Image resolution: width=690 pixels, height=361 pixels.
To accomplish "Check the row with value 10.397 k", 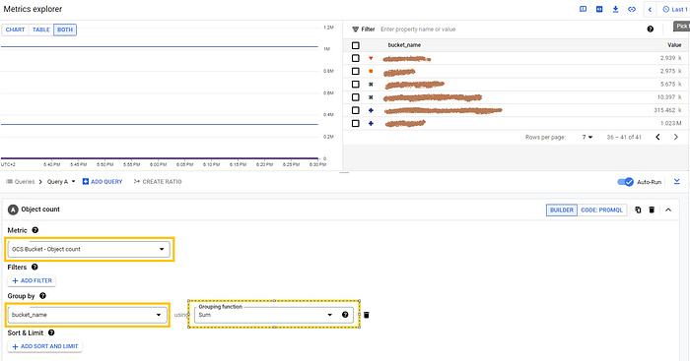I will [x=356, y=97].
